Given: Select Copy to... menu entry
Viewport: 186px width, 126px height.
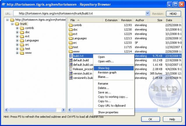Looking at the screenshot, I should [114, 101].
